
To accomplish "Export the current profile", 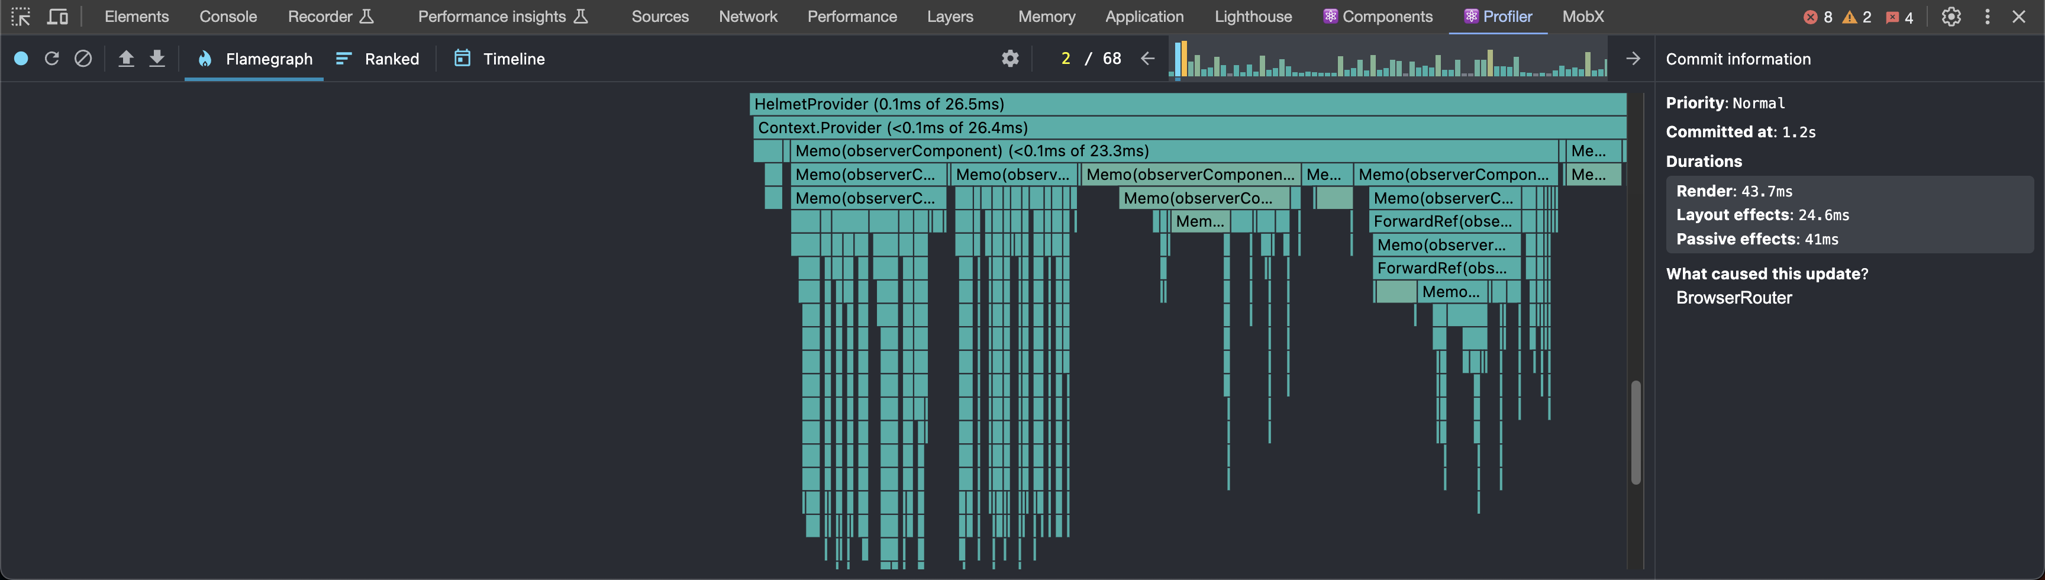I will coord(156,58).
